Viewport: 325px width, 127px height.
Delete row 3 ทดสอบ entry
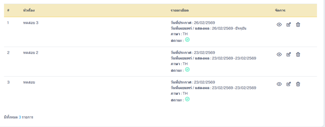click(x=298, y=84)
